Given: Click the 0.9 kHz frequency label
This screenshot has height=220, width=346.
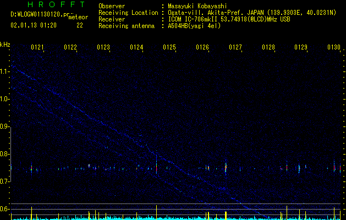Looking at the screenshot, I should coord(4,127).
